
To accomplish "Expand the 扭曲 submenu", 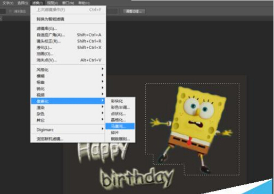I will [69, 82].
